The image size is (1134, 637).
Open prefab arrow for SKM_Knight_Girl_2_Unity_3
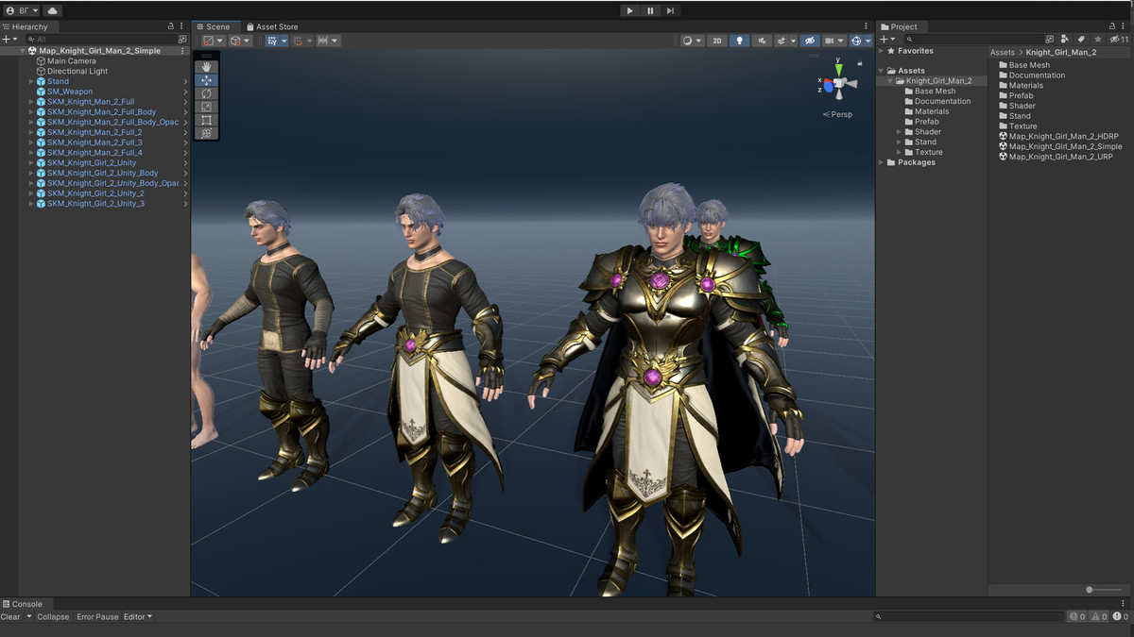[x=185, y=204]
